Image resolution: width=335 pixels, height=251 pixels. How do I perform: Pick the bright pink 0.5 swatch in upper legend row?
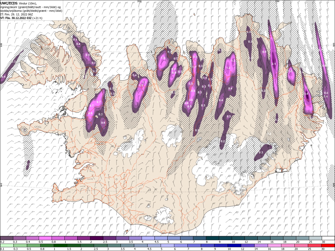pyautogui.click(x=45, y=238)
